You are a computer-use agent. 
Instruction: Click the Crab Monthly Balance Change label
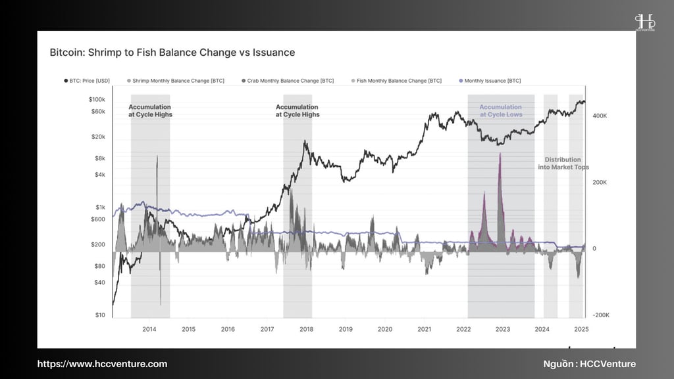pyautogui.click(x=290, y=81)
